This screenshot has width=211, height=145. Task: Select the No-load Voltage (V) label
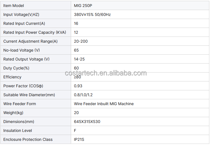tap(21, 50)
